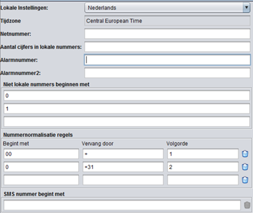Screen dimensions: 253x213
Task: Click the Netnummer input field
Action: [167, 34]
